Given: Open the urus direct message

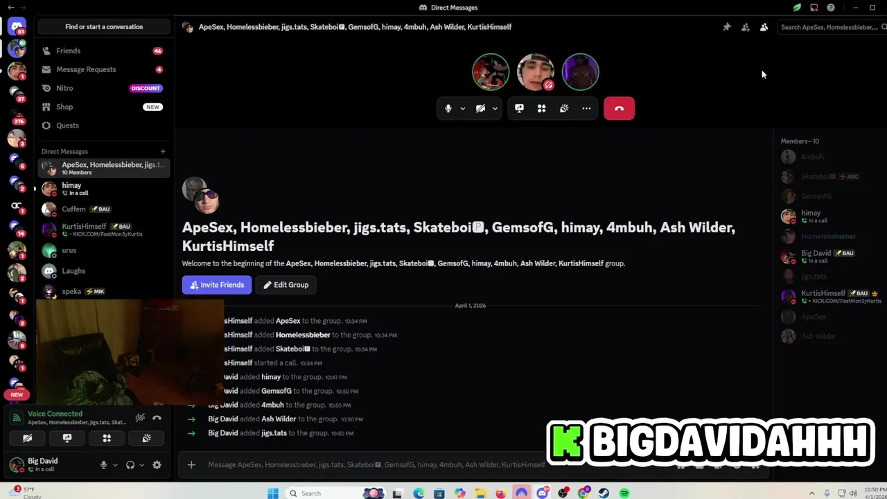Looking at the screenshot, I should tap(104, 250).
